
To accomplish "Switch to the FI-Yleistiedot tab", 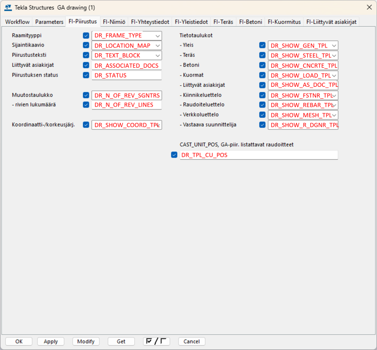I will point(192,22).
